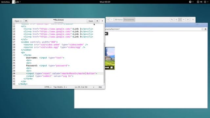This screenshot has height=118, width=210.
Task: Open the gedit application menu in top bar
Action: (x=17, y=2)
